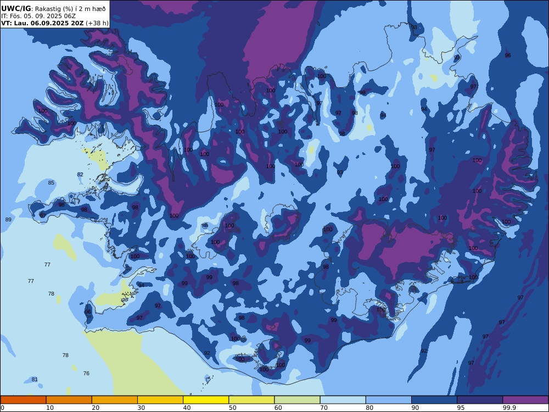The width and height of the screenshot is (549, 412).
Task: Click the map humidity value "81"
Action: [x=34, y=380]
